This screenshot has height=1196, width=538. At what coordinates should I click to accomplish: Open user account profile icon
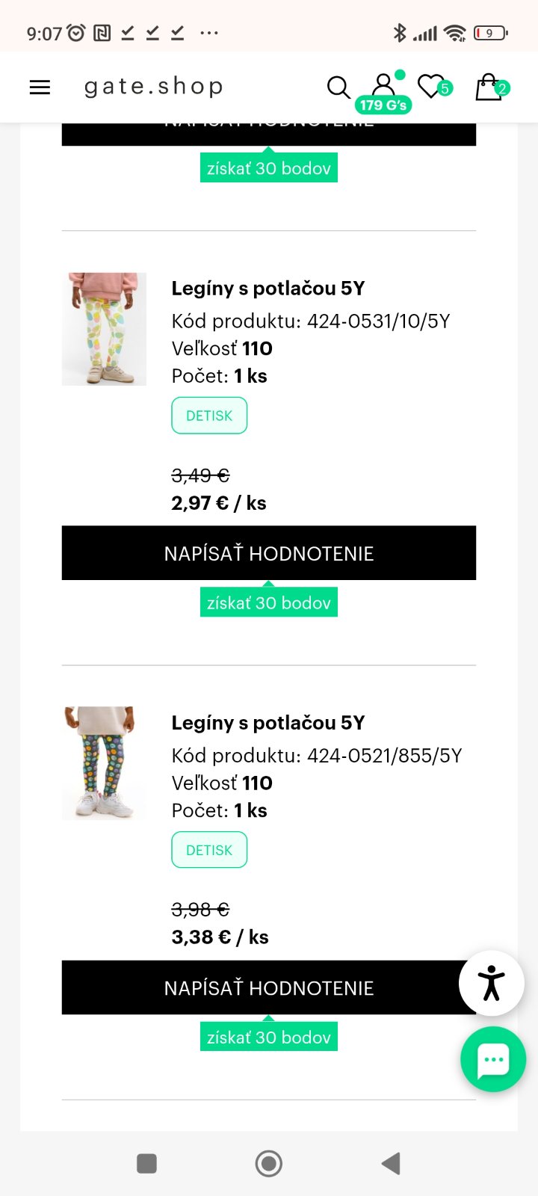pyautogui.click(x=383, y=84)
